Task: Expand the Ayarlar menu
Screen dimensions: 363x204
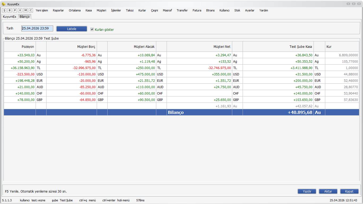Action: 250,10
